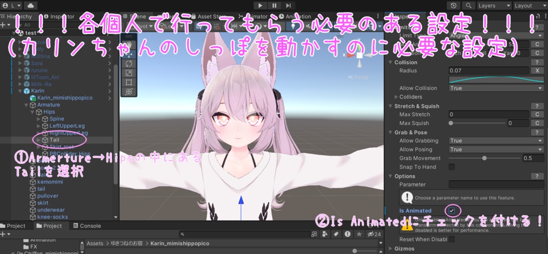Click Collision section help button
Screen dimensions: 548x254
pos(536,62)
